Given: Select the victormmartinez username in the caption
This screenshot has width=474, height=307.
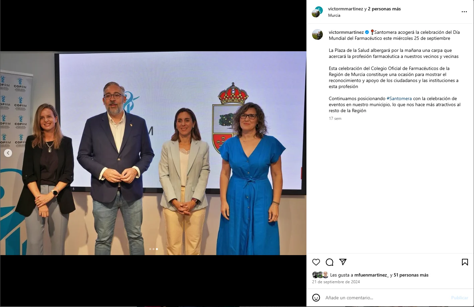Looking at the screenshot, I should [x=346, y=32].
